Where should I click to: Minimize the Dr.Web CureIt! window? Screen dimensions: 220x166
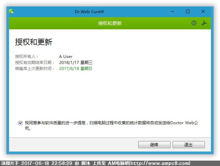click(173, 11)
